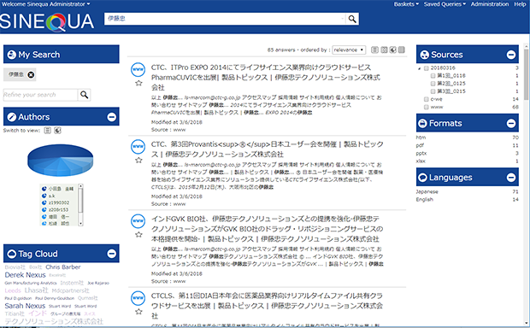530x328 pixels.
Task: Filter by pptx format
Action: point(421,154)
